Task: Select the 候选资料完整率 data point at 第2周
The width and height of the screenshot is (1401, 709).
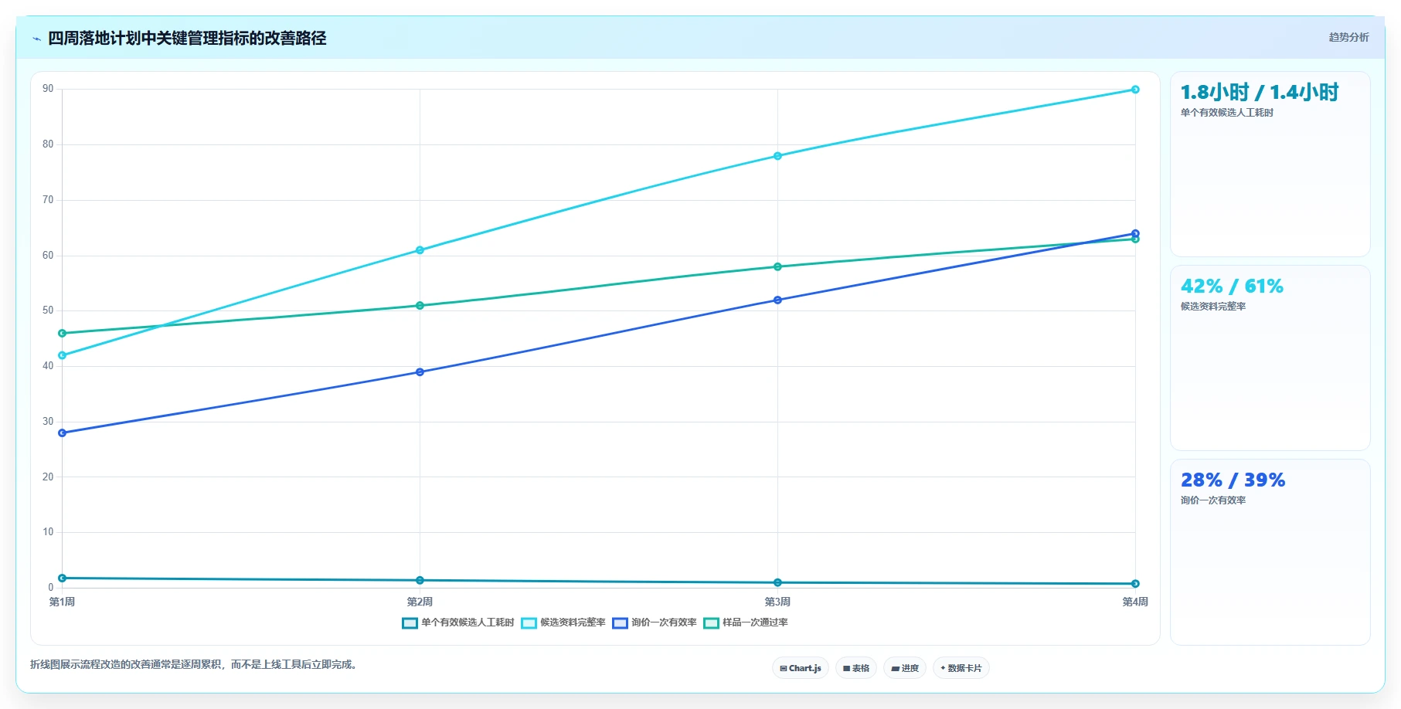Action: point(420,250)
